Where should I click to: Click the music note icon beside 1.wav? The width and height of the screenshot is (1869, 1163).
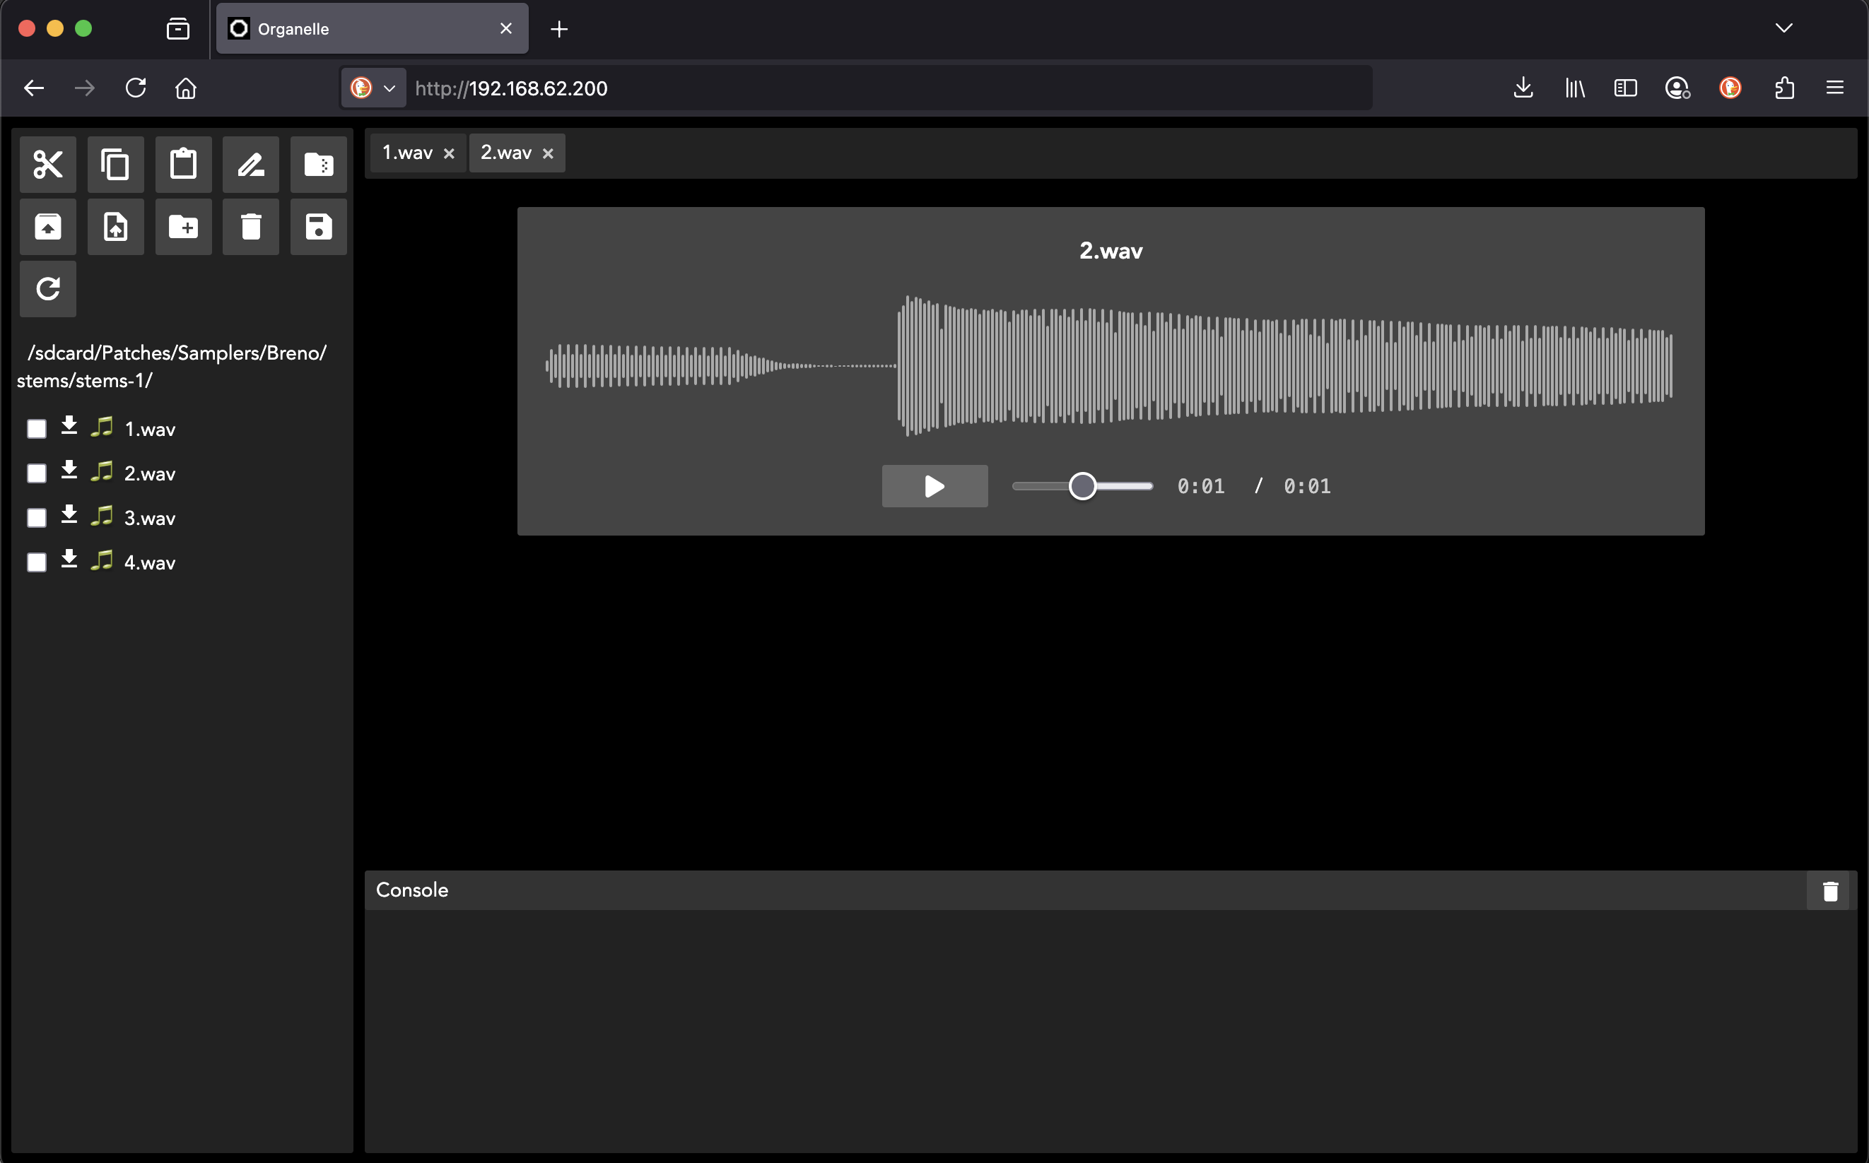(102, 427)
